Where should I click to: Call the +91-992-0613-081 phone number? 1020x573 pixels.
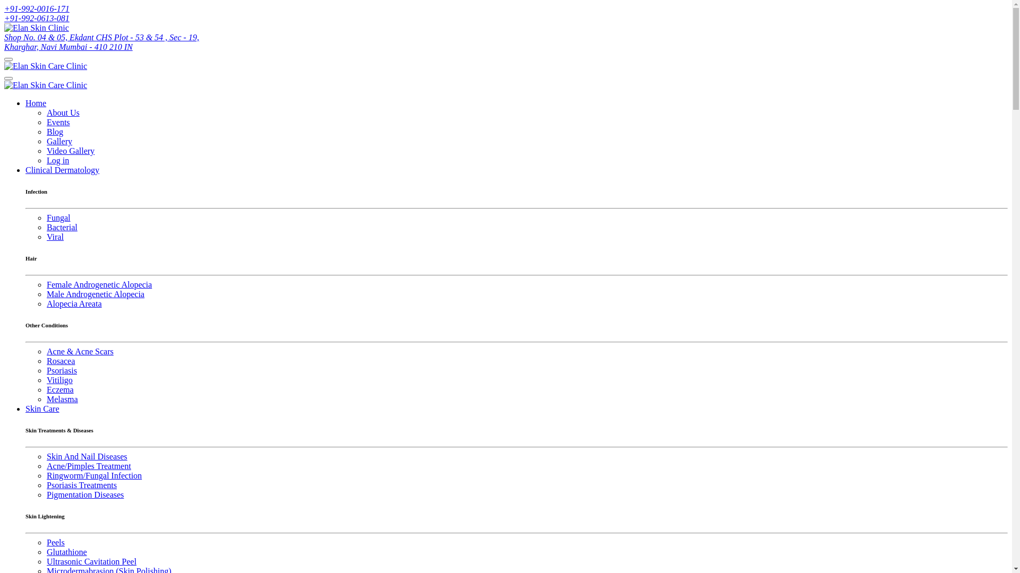pos(37,19)
